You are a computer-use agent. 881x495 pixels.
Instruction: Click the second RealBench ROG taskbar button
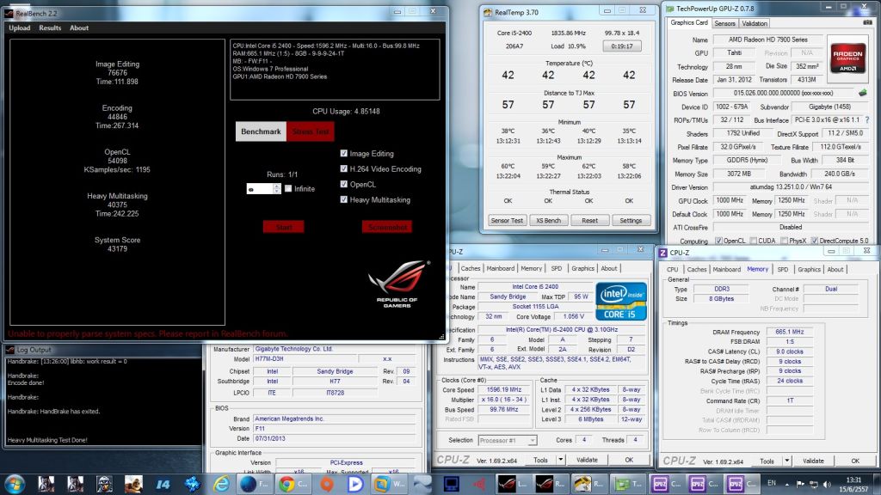click(551, 483)
